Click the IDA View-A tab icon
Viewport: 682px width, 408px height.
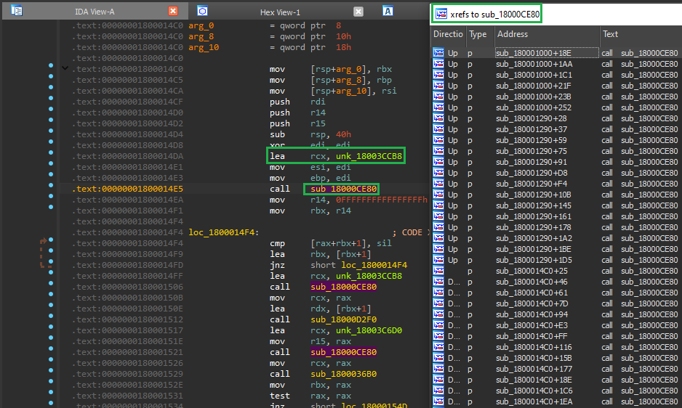click(x=17, y=11)
